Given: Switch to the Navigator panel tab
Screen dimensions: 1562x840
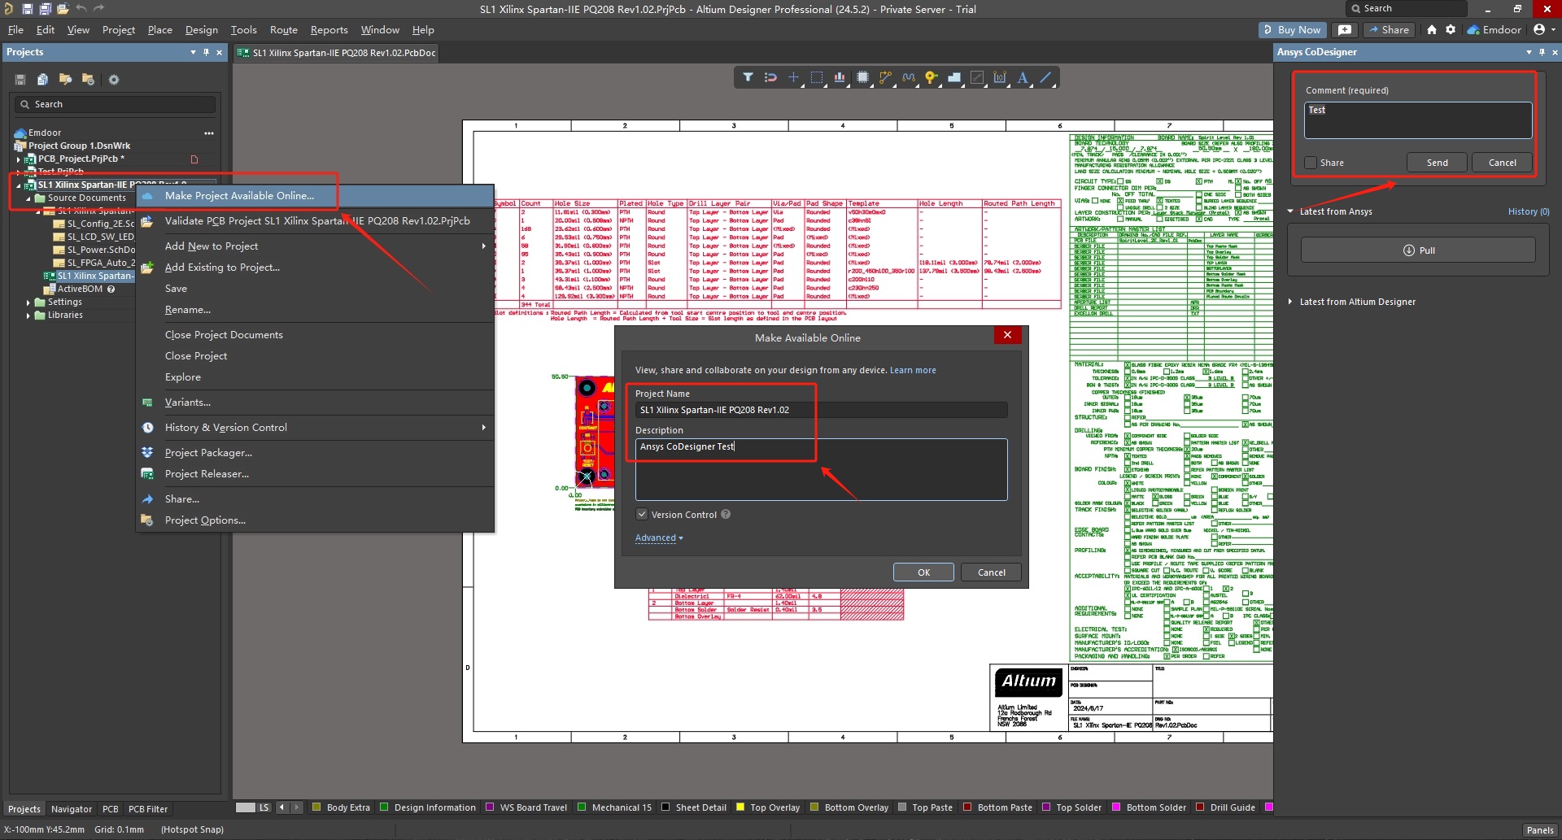Looking at the screenshot, I should coord(72,809).
